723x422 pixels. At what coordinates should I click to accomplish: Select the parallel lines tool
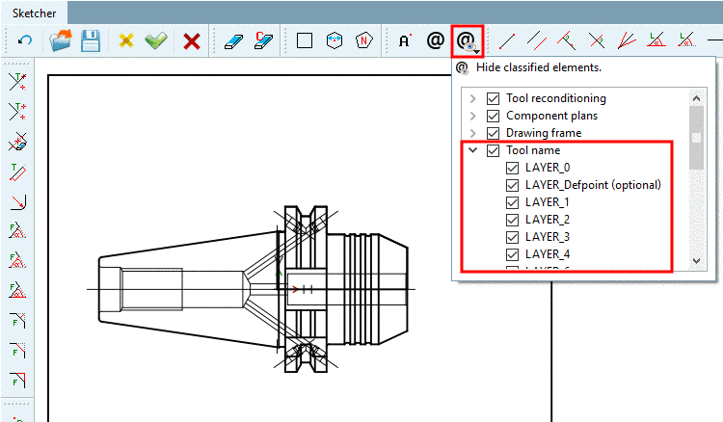pyautogui.click(x=537, y=40)
